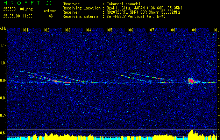Click the 0.6 kHz axis label
The height and width of the screenshot is (140, 220).
pyautogui.click(x=3, y=133)
